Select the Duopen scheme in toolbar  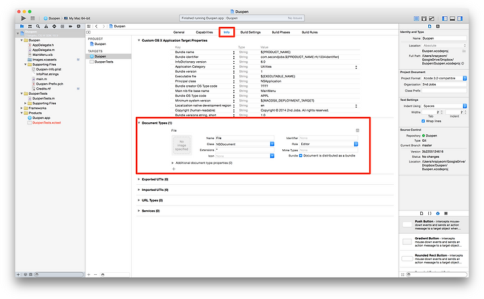coord(52,18)
